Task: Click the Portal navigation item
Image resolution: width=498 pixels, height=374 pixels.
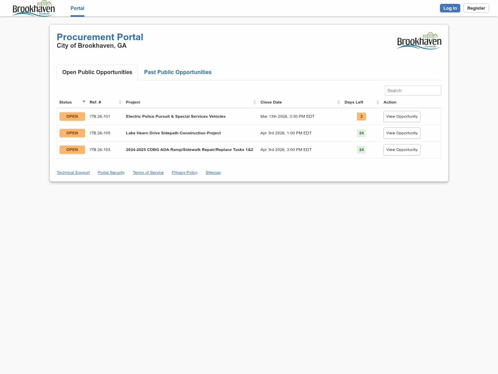Action: (x=77, y=8)
